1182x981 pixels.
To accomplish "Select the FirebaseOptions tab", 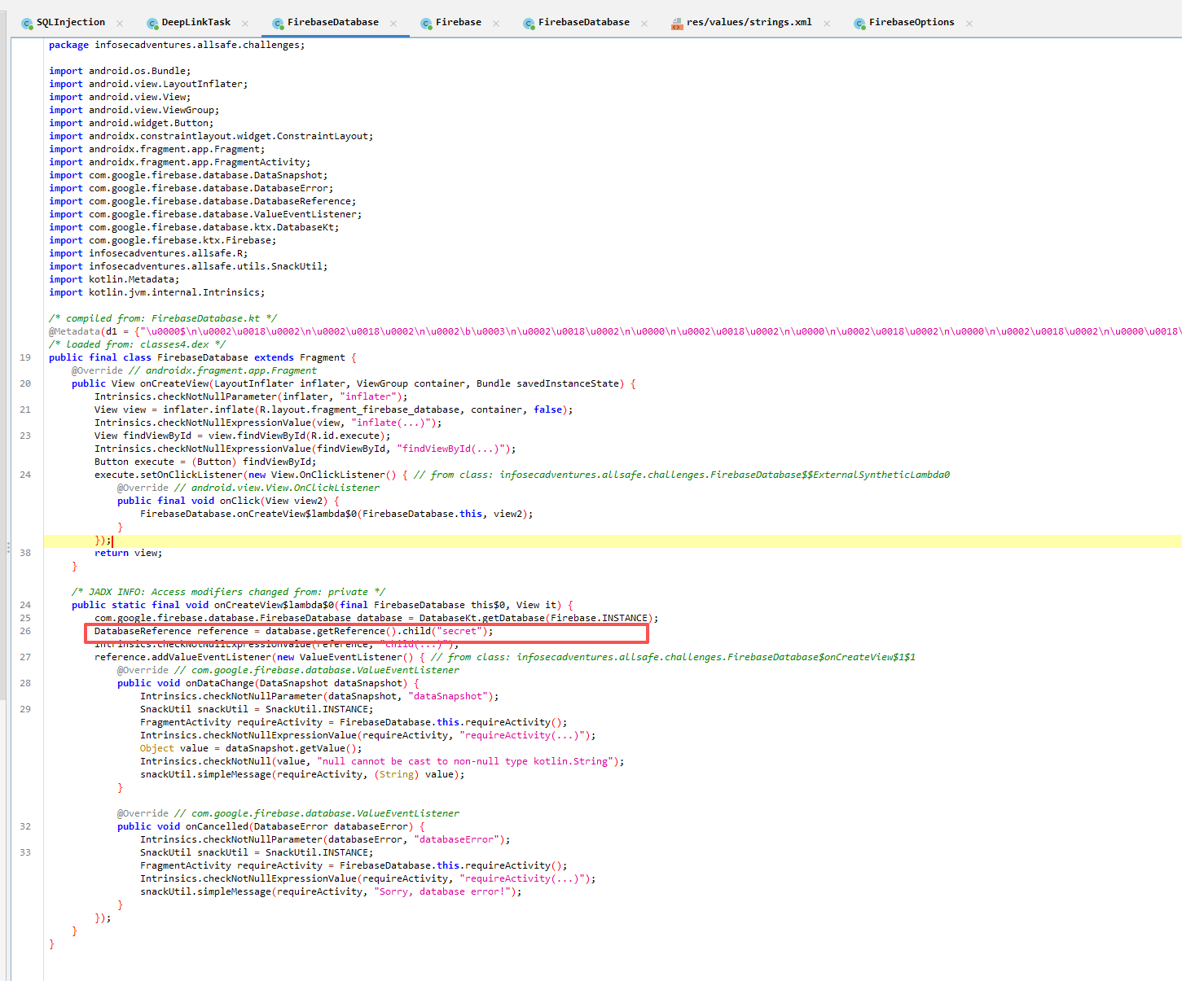I will [x=911, y=23].
